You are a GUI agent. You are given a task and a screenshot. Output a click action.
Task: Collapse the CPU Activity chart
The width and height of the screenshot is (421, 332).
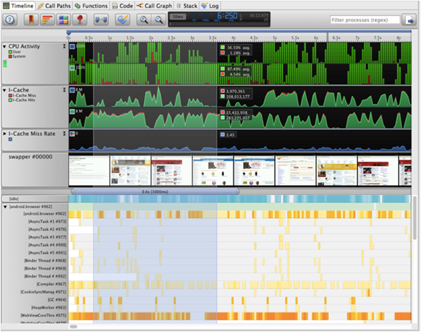tap(4, 47)
